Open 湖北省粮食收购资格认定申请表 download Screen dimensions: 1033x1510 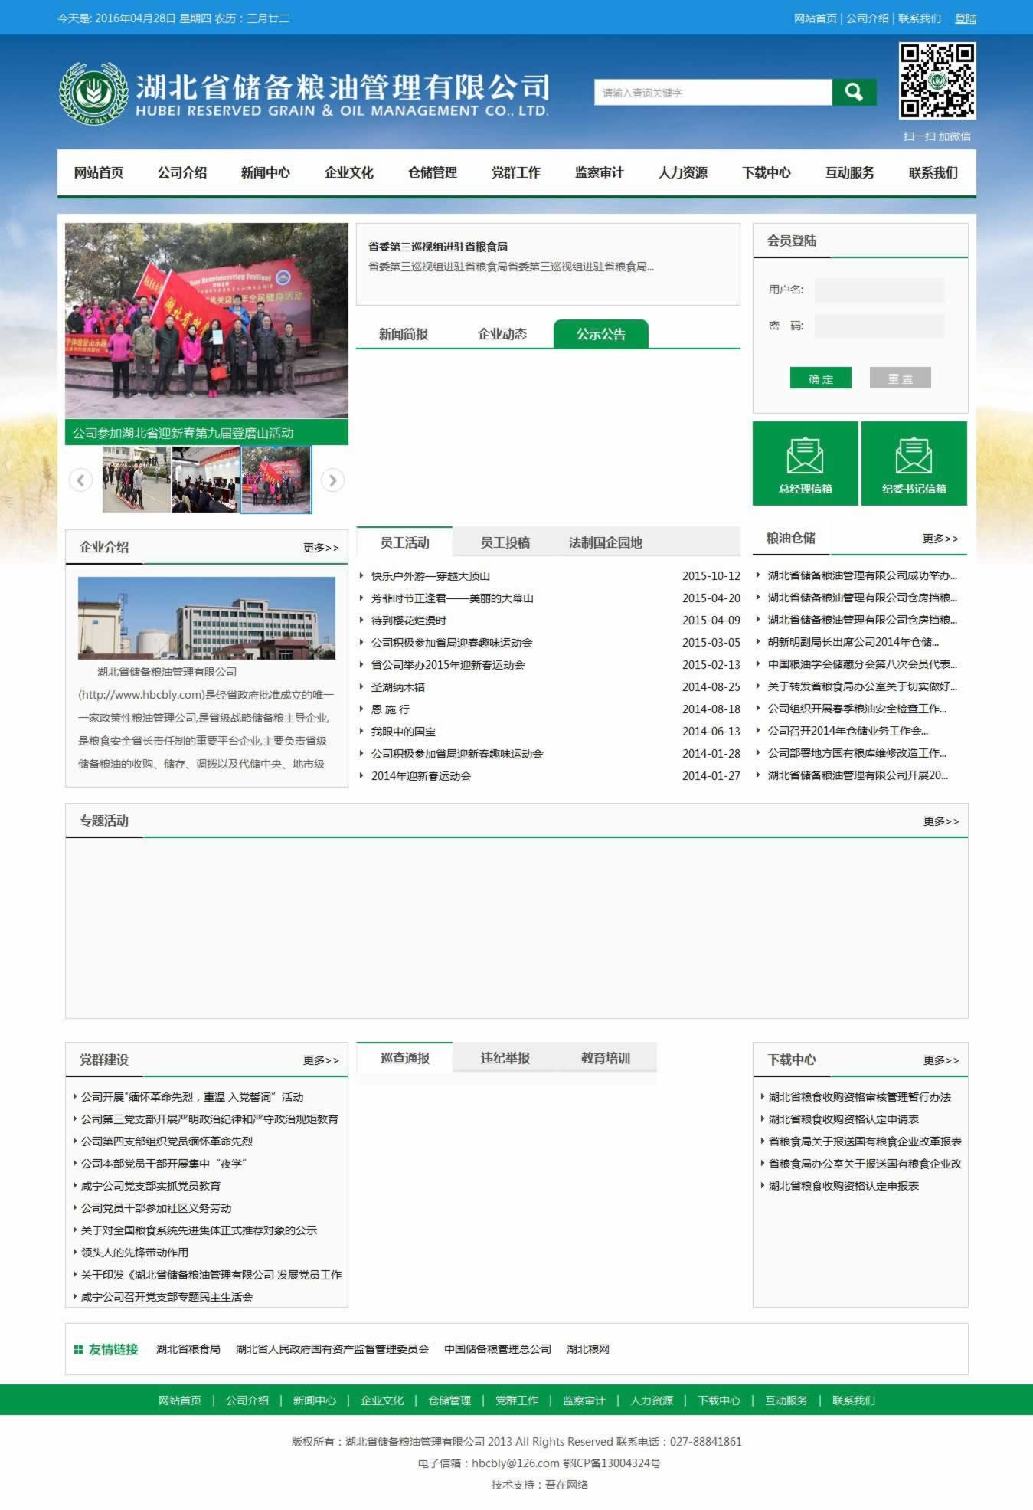point(843,1119)
